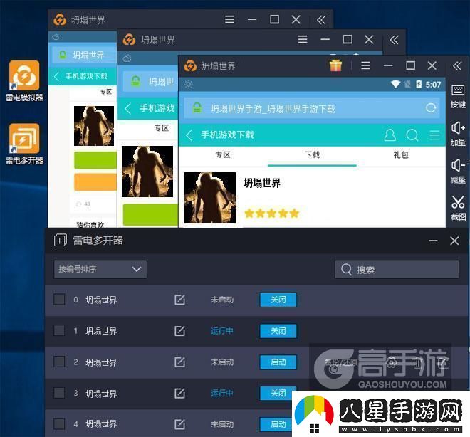
Task: Click the 截图 scissors screenshot tool
Action: point(458,208)
